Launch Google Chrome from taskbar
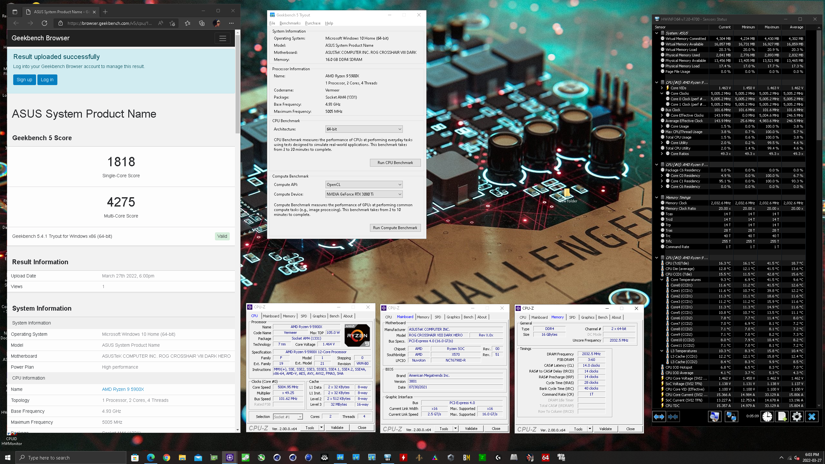The width and height of the screenshot is (825, 464). coord(166,457)
